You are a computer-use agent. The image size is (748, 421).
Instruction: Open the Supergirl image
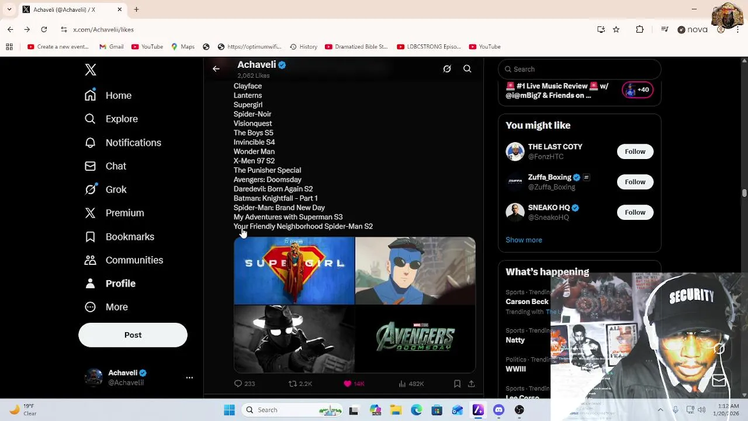(x=294, y=271)
